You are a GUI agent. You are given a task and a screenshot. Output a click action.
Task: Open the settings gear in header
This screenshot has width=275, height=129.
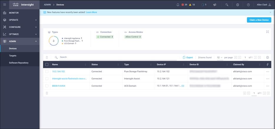(x=238, y=5)
